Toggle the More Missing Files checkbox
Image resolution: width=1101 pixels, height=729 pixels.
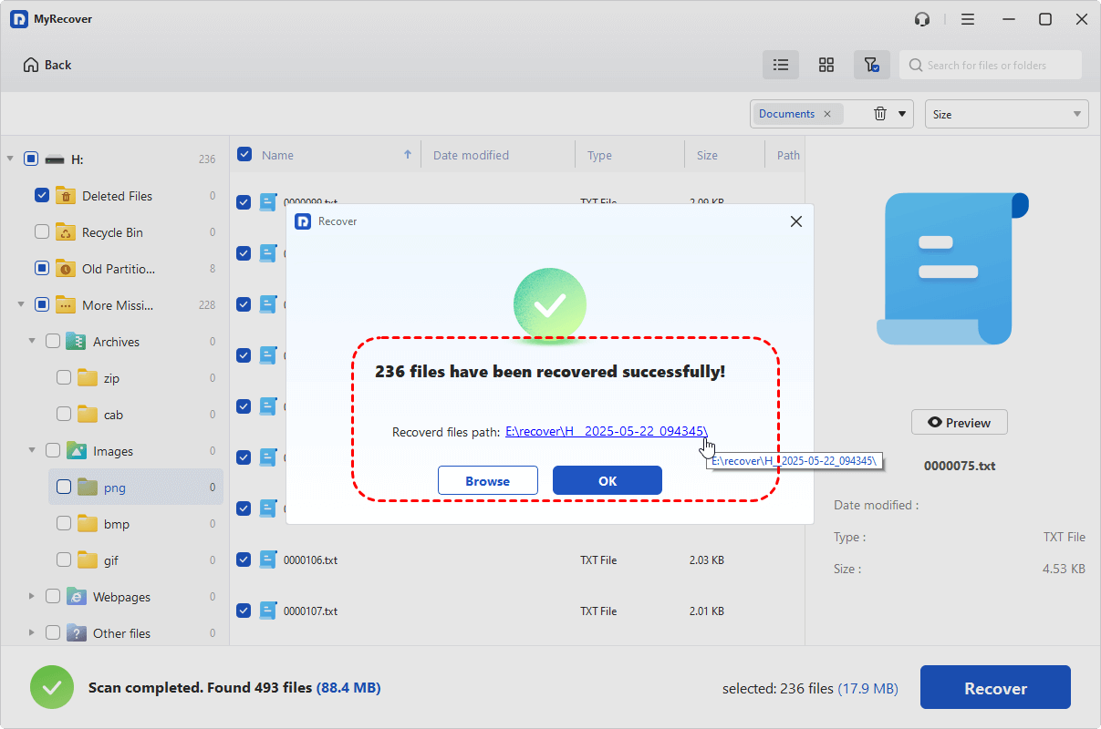pos(42,304)
